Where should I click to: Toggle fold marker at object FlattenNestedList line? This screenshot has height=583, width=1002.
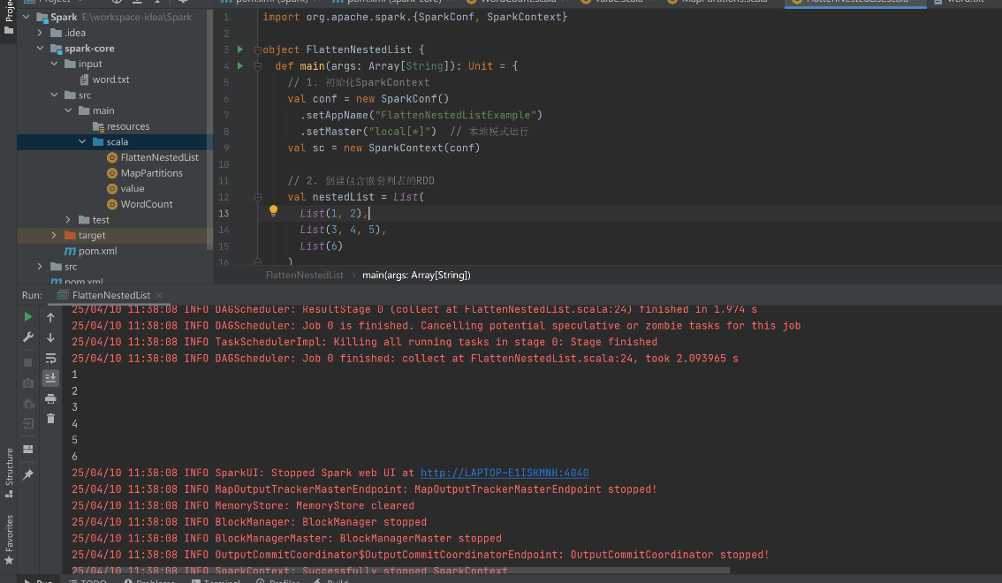tap(258, 49)
